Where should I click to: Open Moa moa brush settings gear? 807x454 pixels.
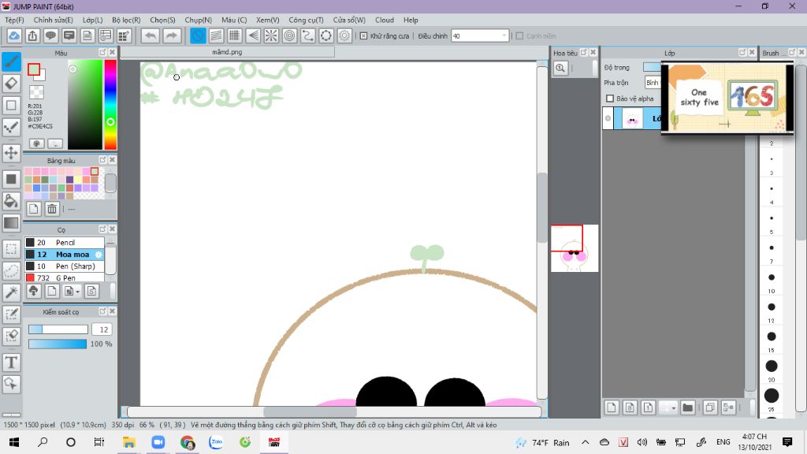pyautogui.click(x=99, y=255)
